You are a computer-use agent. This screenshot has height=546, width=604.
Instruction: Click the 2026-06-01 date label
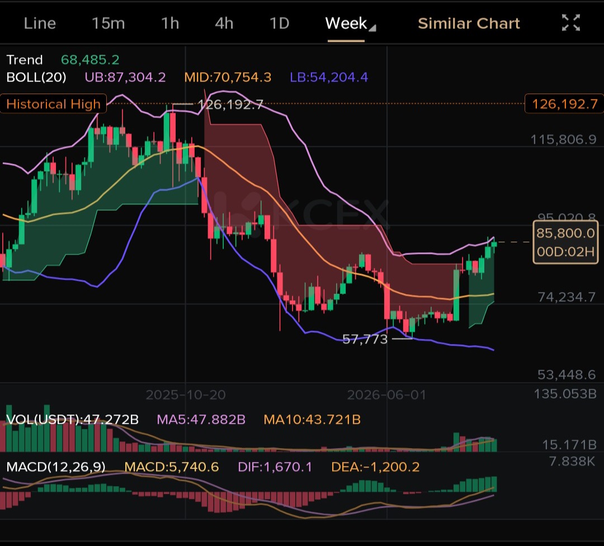point(387,394)
